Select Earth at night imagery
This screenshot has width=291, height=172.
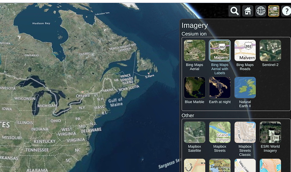[x=220, y=87]
